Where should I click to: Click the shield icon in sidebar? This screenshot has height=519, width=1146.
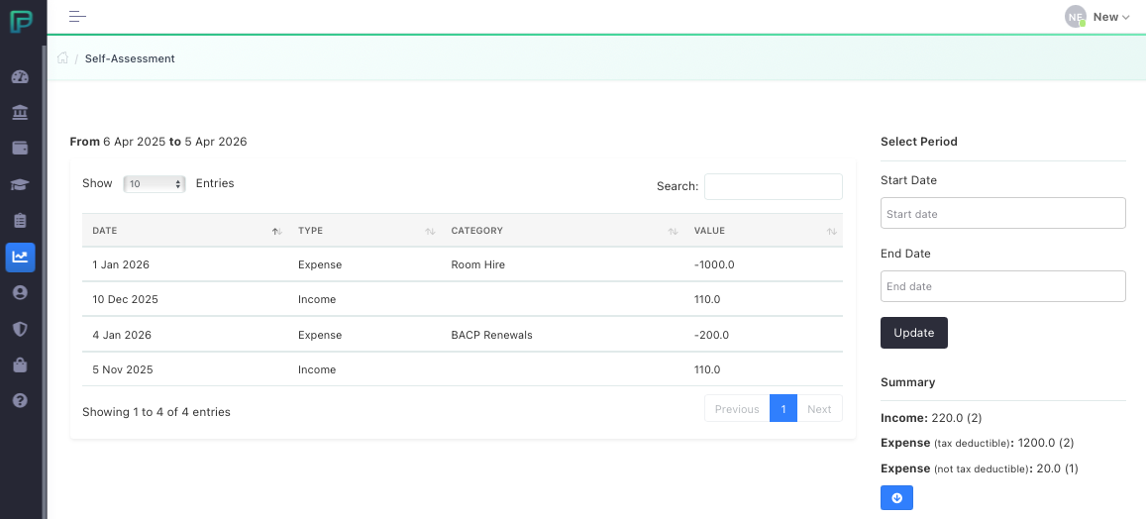click(20, 328)
